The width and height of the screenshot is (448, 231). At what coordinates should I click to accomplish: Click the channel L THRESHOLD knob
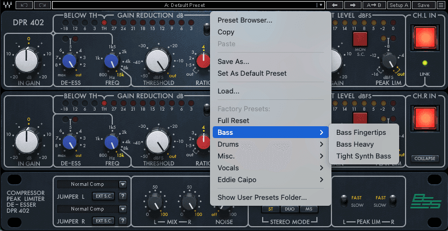(157, 60)
